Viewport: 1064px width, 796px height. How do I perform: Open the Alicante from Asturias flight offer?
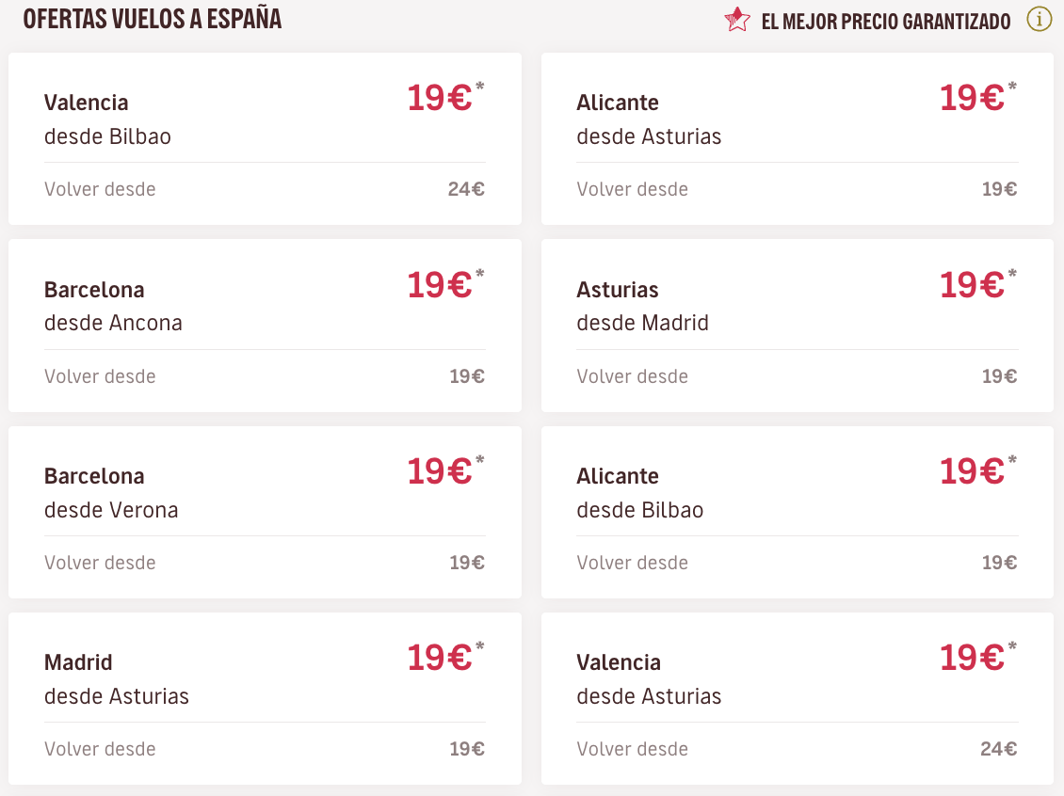click(x=798, y=138)
